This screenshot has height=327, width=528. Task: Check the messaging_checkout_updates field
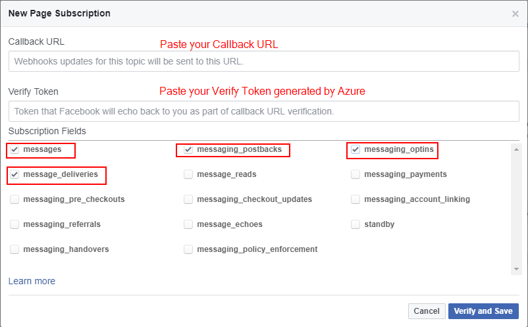click(x=188, y=199)
